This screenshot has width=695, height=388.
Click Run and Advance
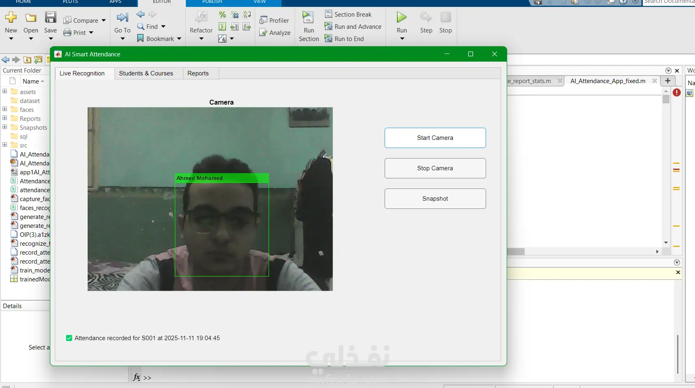(353, 26)
